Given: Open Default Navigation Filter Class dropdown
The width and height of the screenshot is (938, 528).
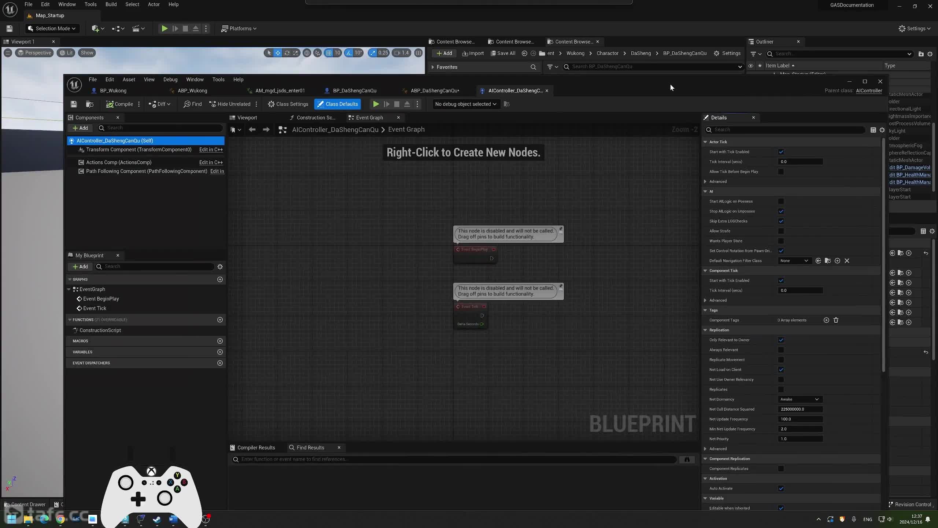Looking at the screenshot, I should [794, 261].
